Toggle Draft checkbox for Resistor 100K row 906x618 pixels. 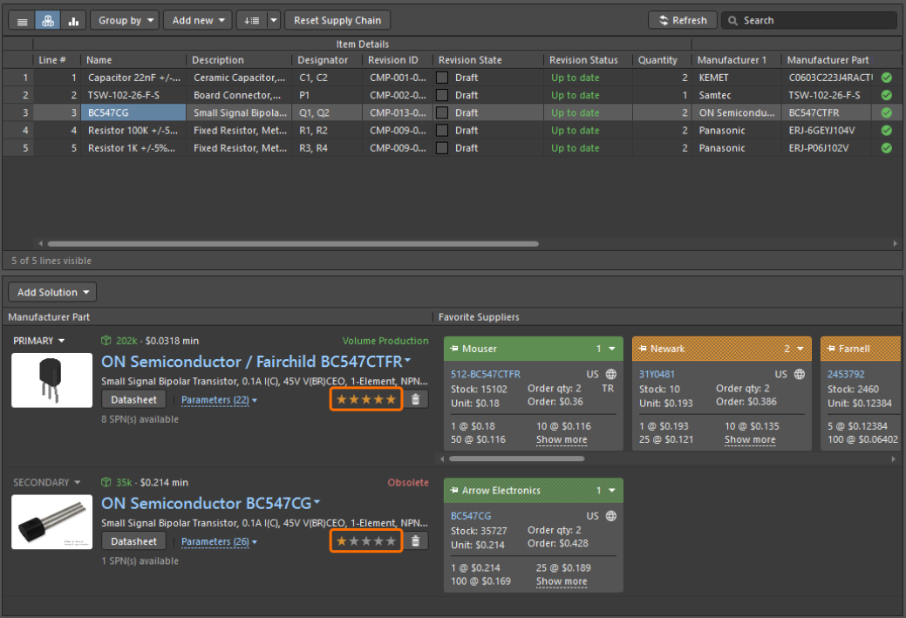(x=442, y=131)
